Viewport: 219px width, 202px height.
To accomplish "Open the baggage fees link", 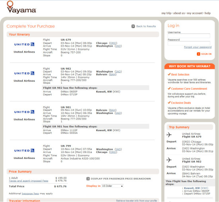I will point(30,194).
